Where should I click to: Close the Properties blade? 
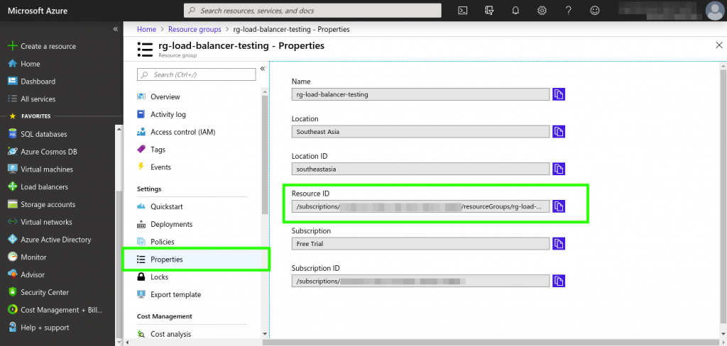click(719, 45)
